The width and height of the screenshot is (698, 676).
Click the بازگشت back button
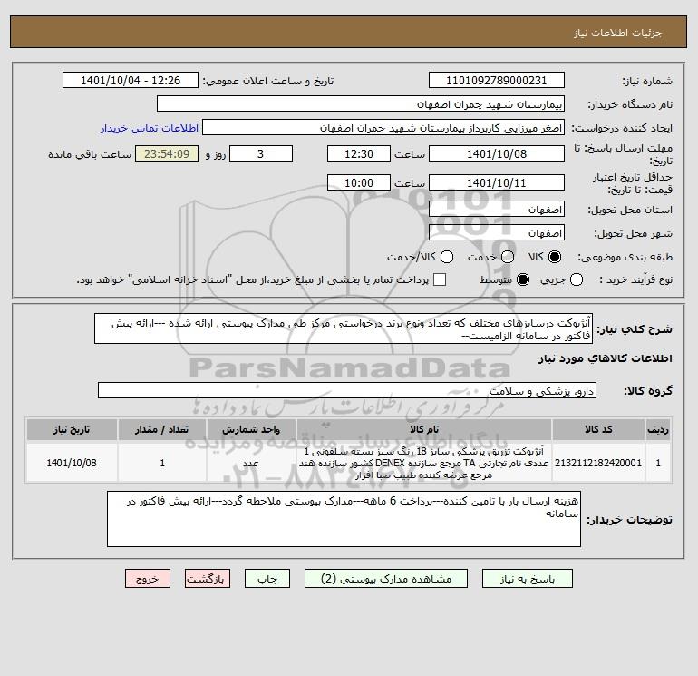(x=208, y=579)
